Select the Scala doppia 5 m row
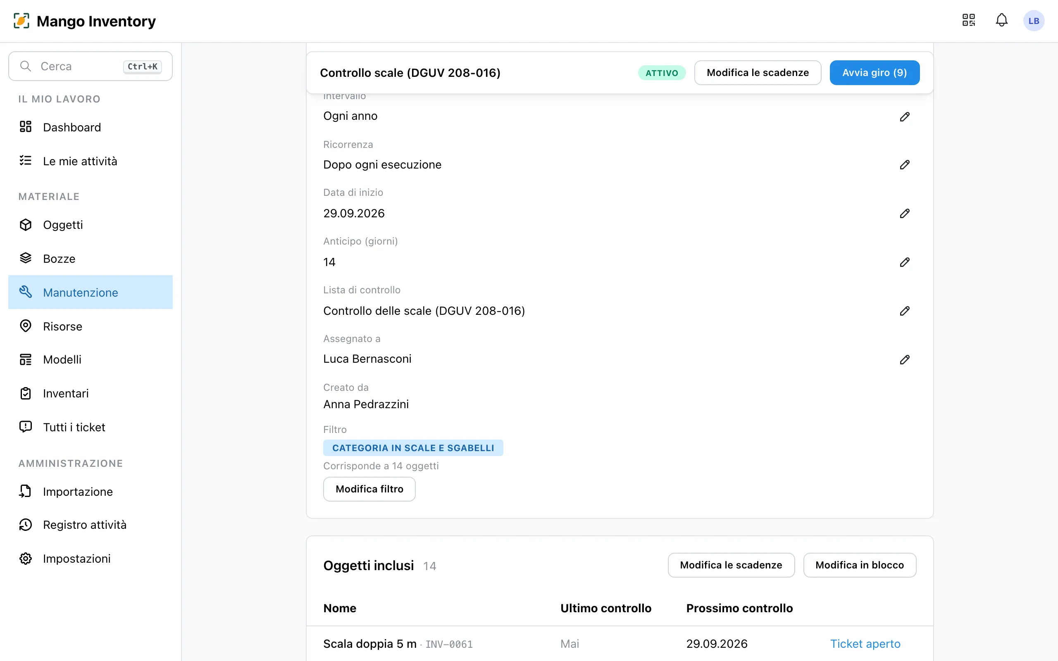 tap(620, 644)
